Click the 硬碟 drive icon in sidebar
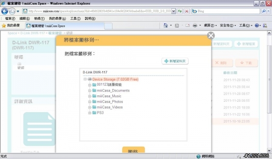The image size is (272, 159). 20,64
